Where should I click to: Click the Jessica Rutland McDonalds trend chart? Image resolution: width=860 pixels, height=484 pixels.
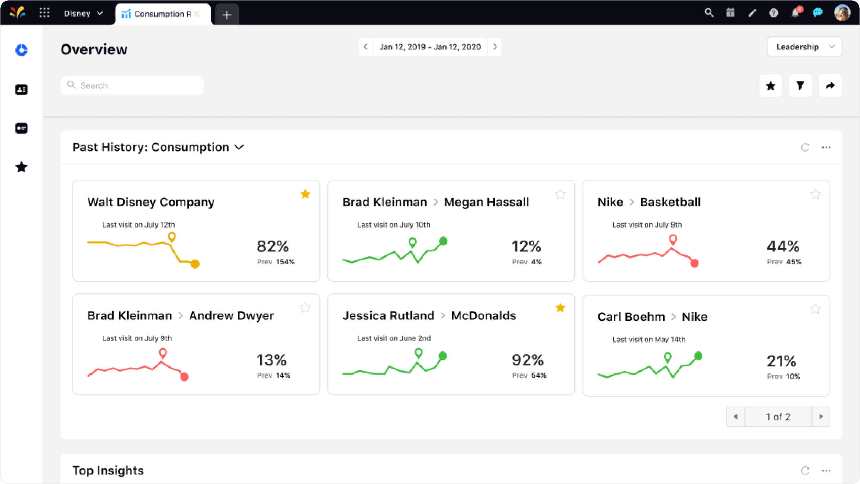click(395, 362)
